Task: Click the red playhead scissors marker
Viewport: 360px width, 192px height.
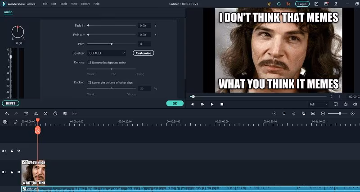Action: (x=38, y=130)
